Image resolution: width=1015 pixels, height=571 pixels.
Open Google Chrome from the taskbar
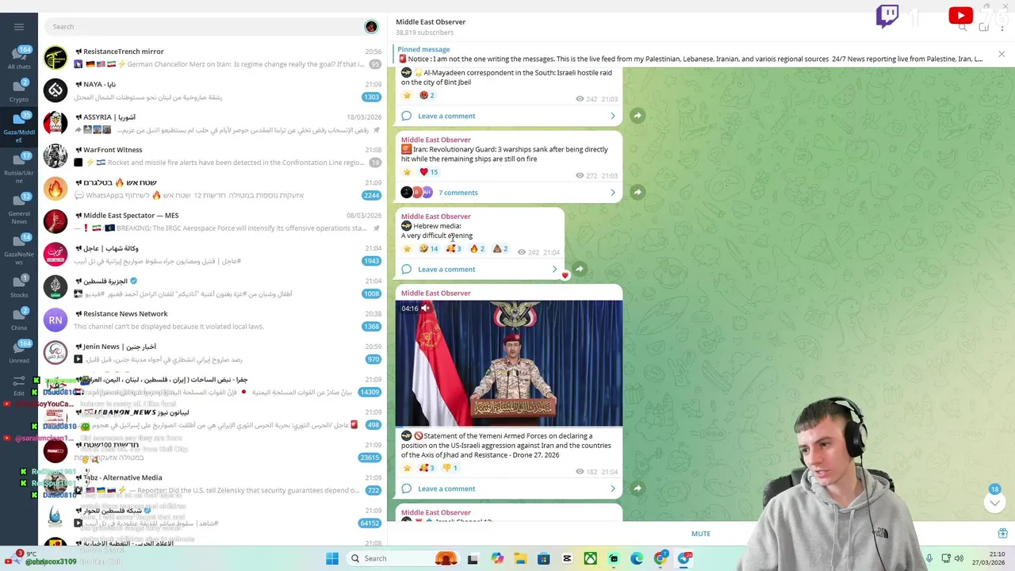pyautogui.click(x=660, y=558)
